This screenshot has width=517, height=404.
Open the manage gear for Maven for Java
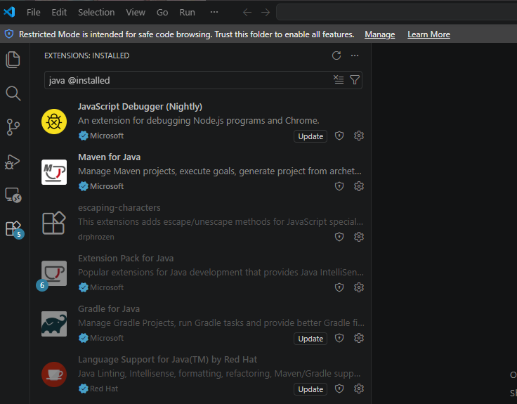pyautogui.click(x=359, y=186)
